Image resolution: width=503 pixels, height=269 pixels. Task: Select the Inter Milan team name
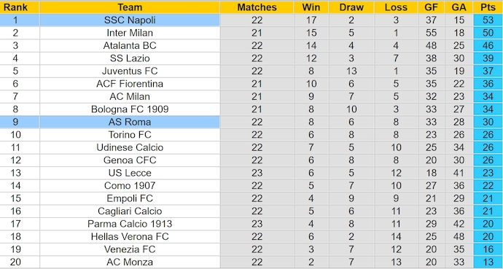coord(130,33)
